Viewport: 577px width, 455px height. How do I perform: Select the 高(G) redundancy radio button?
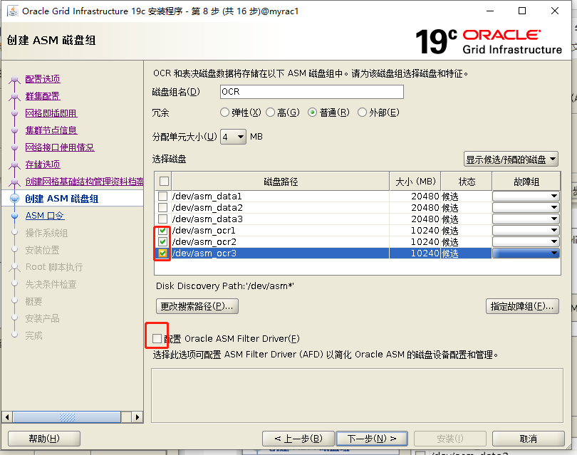click(x=271, y=113)
